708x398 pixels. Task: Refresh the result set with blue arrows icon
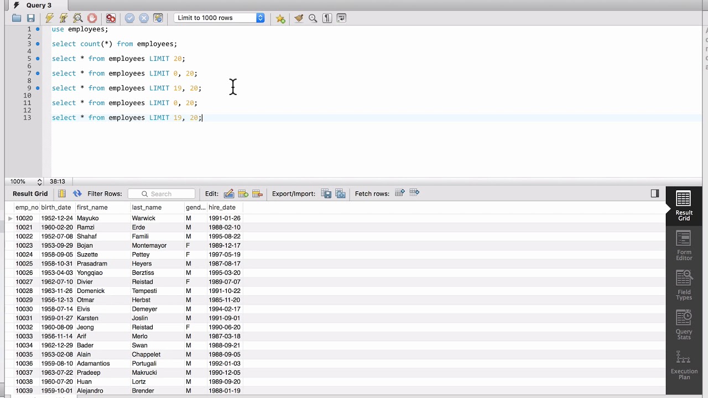[x=77, y=193]
